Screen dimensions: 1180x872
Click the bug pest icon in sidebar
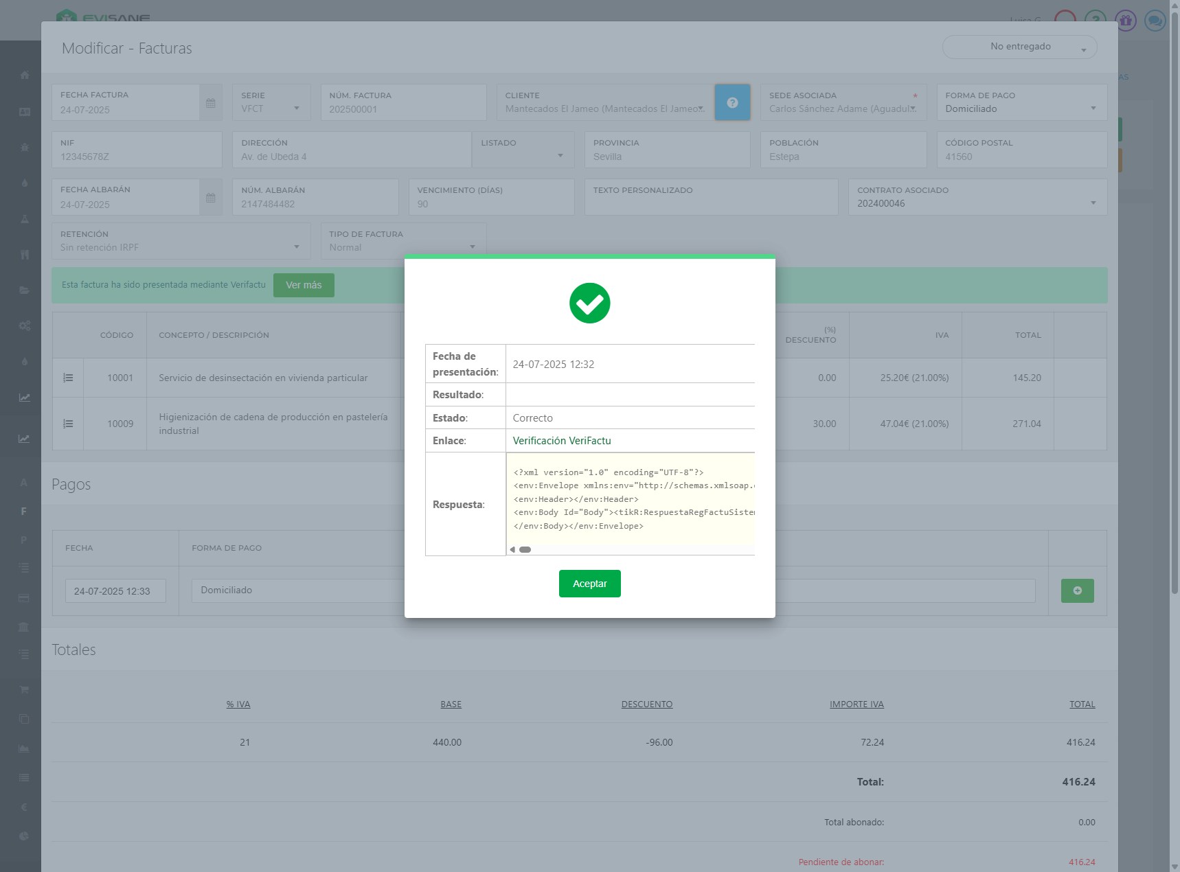pos(25,147)
